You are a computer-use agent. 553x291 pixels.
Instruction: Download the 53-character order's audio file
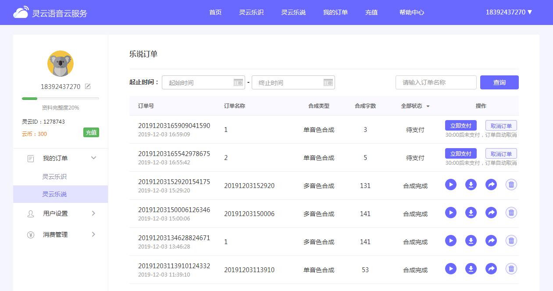[471, 269]
